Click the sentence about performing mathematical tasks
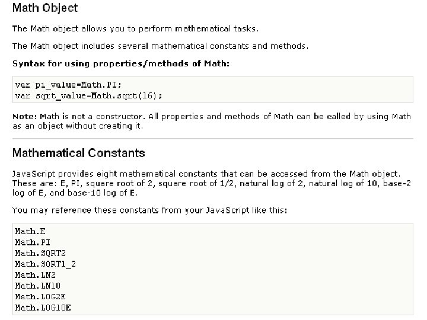Image resolution: width=427 pixels, height=320 pixels. point(135,28)
